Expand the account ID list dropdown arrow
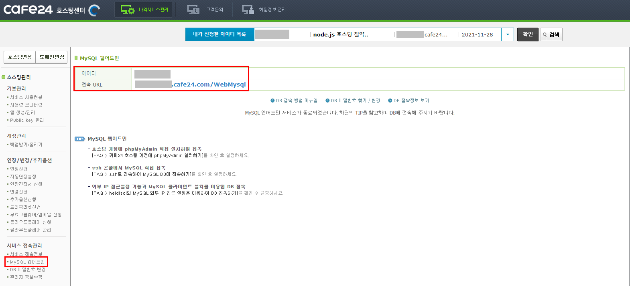 tap(508, 34)
